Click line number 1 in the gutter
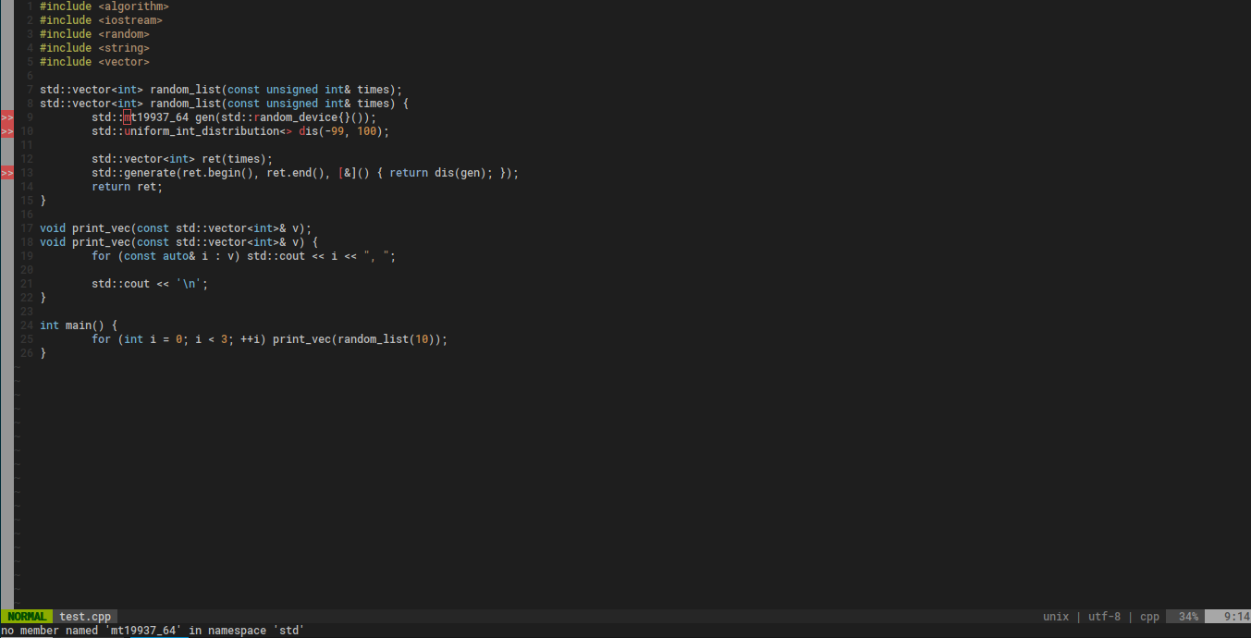1251x638 pixels. tap(30, 6)
